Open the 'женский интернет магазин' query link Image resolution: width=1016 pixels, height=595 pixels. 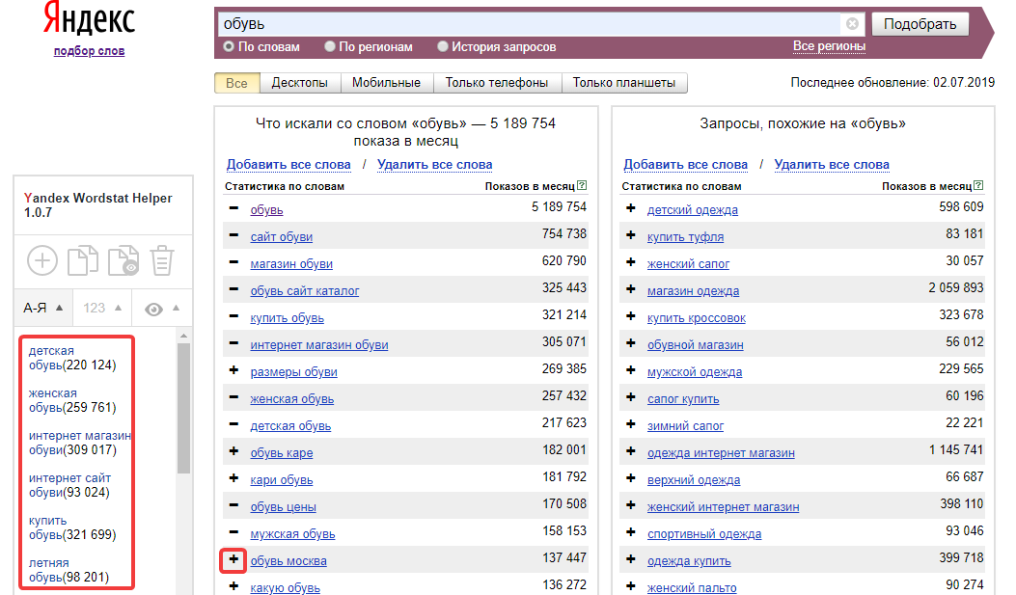(723, 507)
